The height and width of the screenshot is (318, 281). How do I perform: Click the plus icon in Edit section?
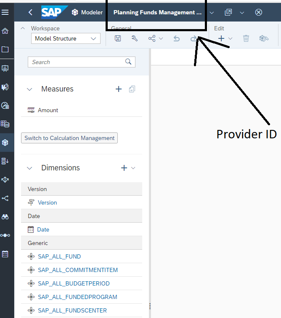point(221,38)
